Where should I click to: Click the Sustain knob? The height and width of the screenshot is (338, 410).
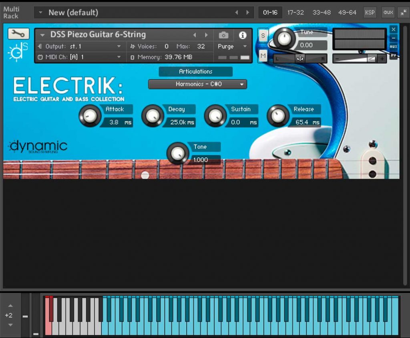(215, 116)
